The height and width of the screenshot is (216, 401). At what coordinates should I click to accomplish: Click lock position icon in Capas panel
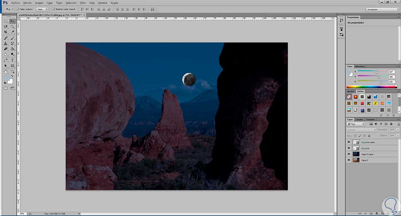click(x=365, y=136)
